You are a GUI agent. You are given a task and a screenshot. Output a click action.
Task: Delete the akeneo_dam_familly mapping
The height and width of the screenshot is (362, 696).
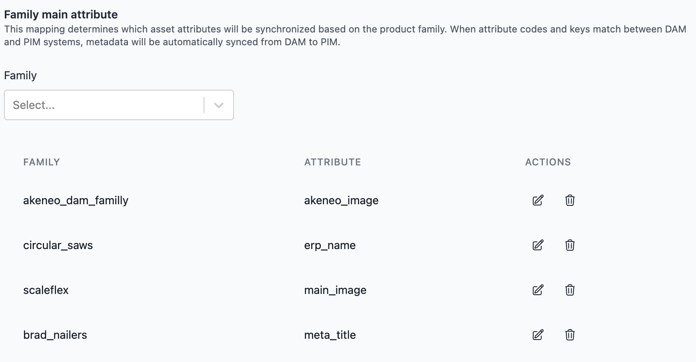(x=570, y=200)
